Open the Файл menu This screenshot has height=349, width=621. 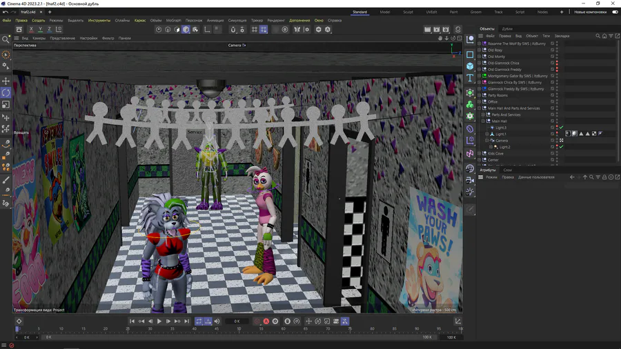7,20
